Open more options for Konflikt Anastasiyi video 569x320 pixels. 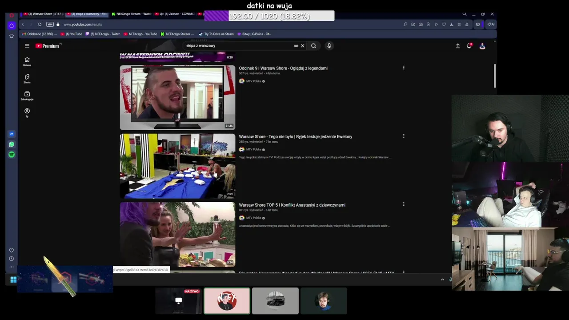pyautogui.click(x=404, y=204)
